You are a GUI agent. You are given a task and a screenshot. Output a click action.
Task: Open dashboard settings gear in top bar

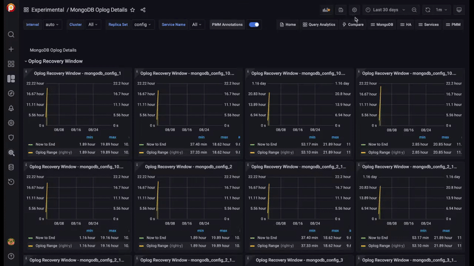tap(354, 10)
